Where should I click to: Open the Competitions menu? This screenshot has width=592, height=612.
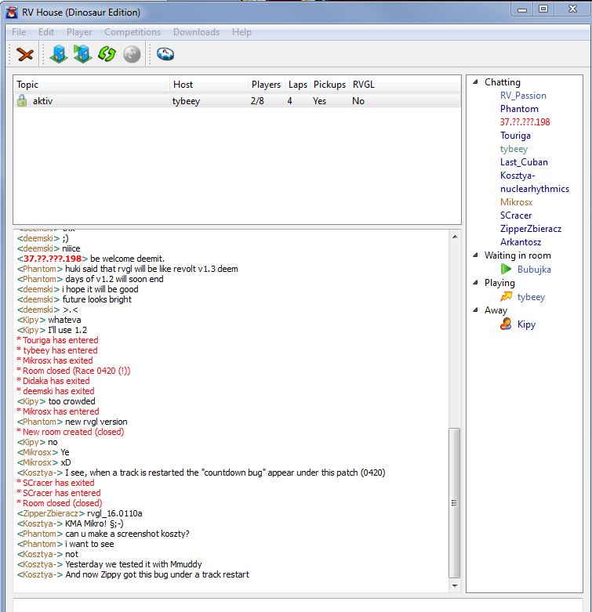(133, 32)
